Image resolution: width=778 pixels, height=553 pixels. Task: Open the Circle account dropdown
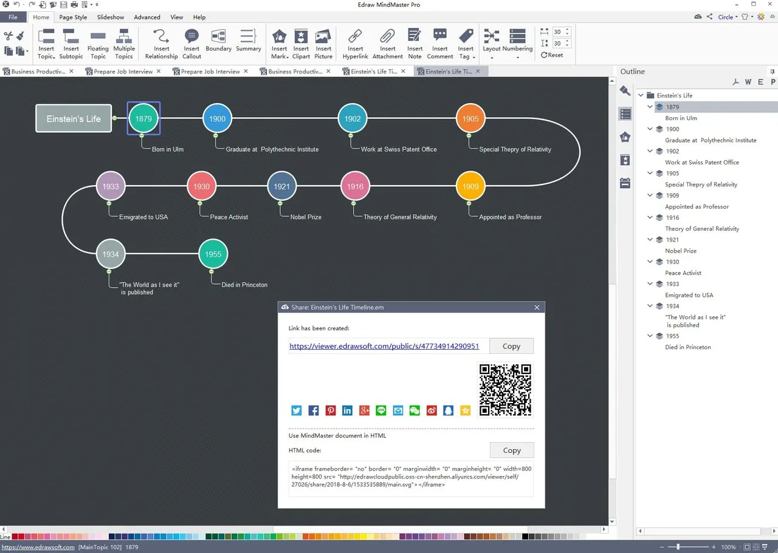coord(728,17)
